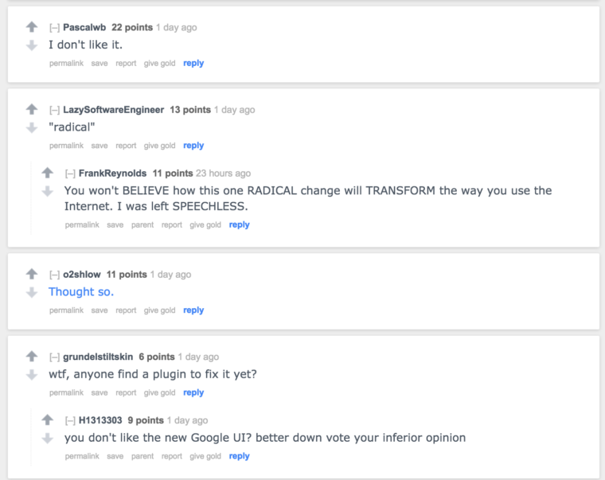This screenshot has height=480, width=605.
Task: Report LazySoftwareEngineer's comment
Action: (126, 146)
